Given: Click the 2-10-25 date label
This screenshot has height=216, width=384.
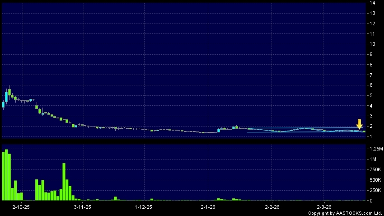Looking at the screenshot, I should (21, 207).
